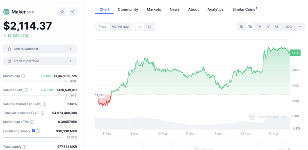Open the share icon for Maker

(x=73, y=12)
